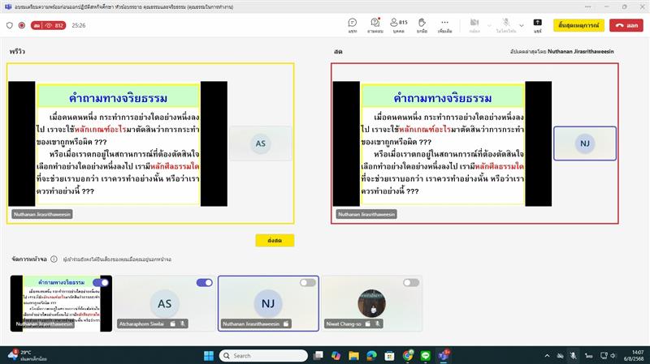Open the LINE app from taskbar

426,355
